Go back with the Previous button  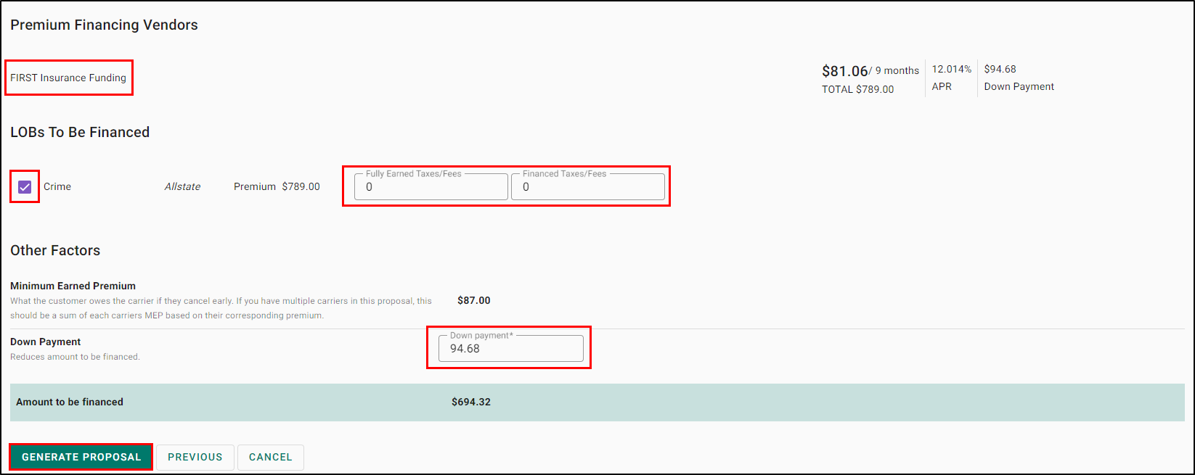pyautogui.click(x=195, y=457)
